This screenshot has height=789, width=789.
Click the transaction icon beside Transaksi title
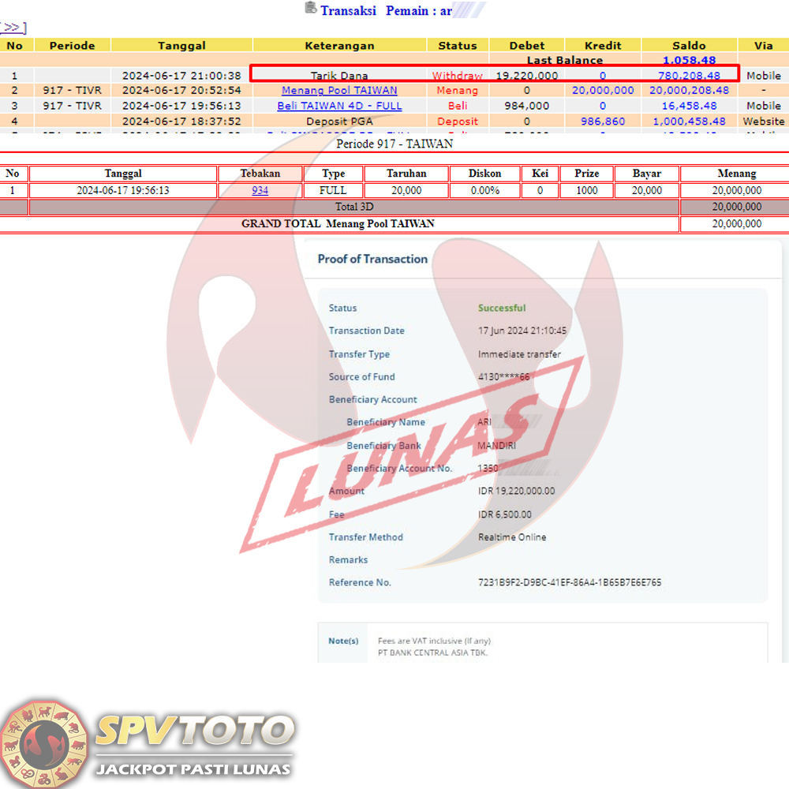point(310,9)
